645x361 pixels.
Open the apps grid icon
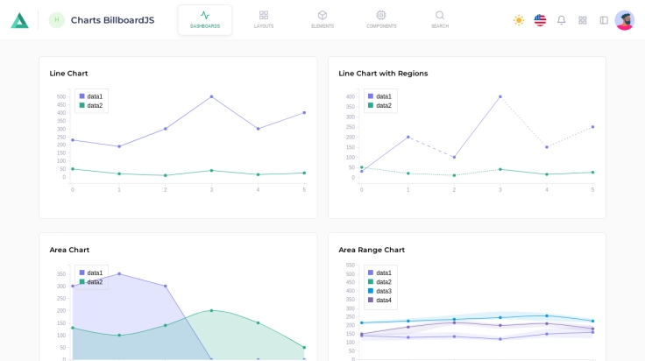[583, 20]
